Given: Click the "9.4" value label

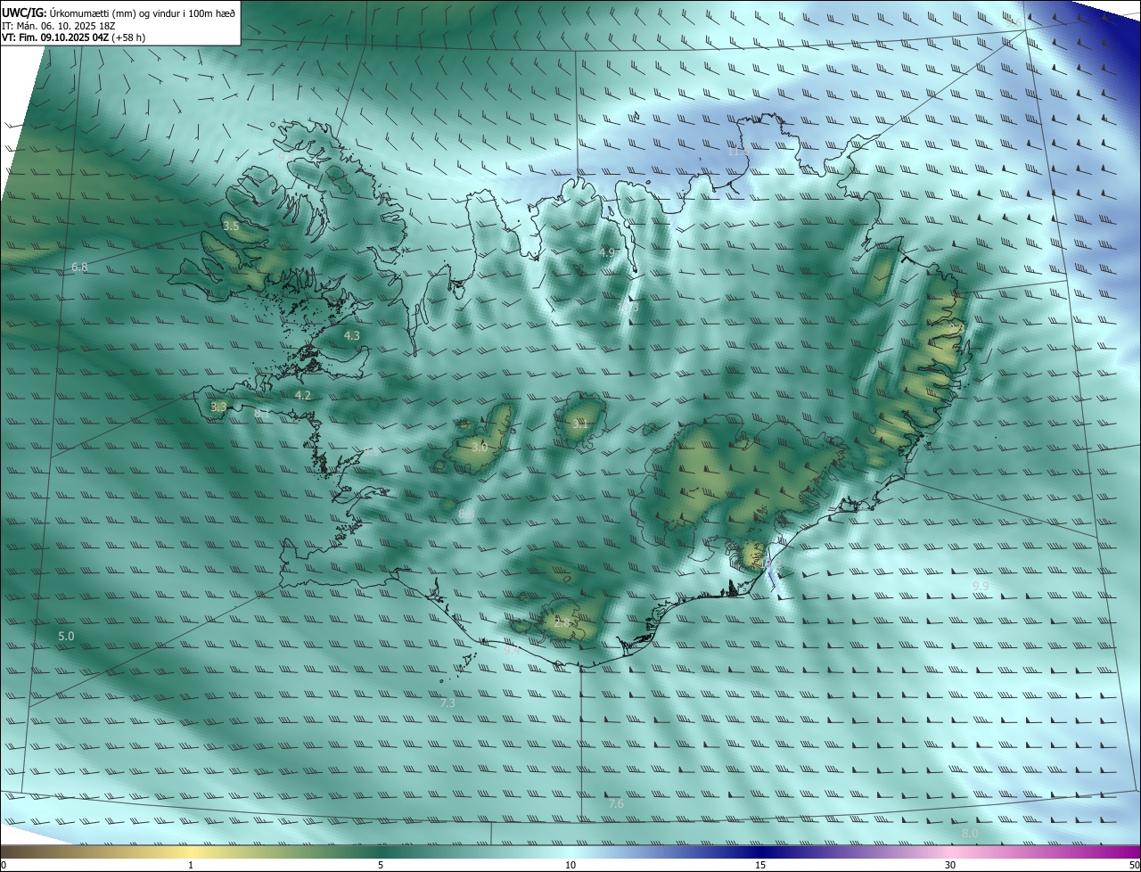Looking at the screenshot, I should pos(512,650).
